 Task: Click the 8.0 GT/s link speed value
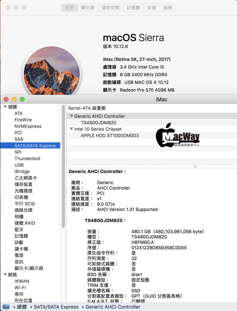(106, 204)
